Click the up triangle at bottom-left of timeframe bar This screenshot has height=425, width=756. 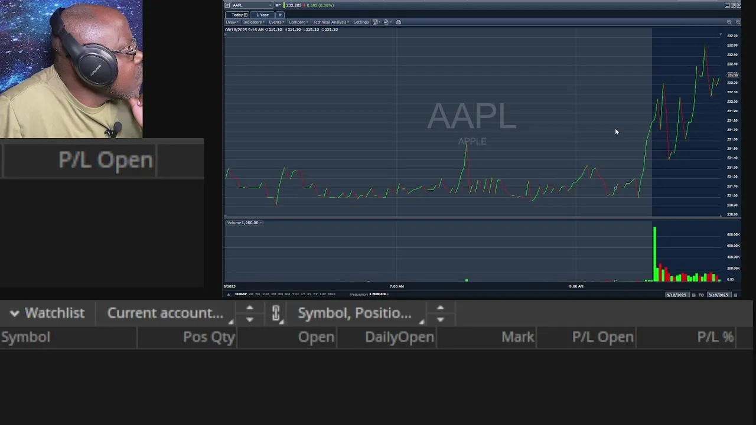229,294
